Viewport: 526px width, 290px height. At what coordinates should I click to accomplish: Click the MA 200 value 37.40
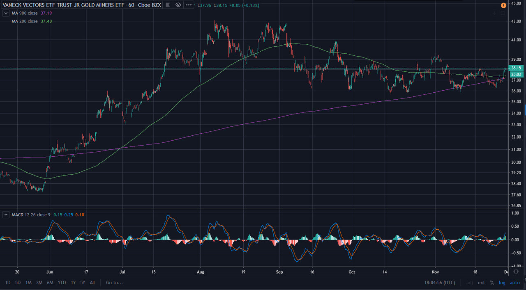46,21
